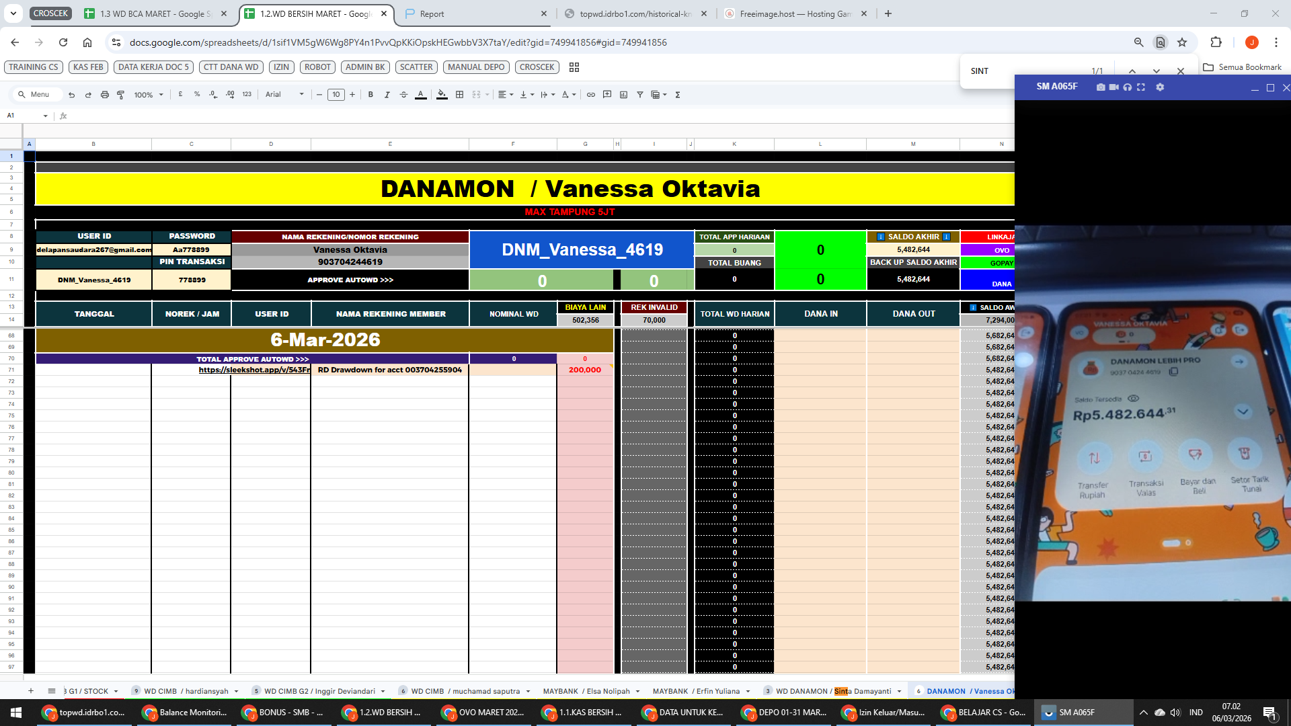Select the paint format tool

pyautogui.click(x=121, y=95)
